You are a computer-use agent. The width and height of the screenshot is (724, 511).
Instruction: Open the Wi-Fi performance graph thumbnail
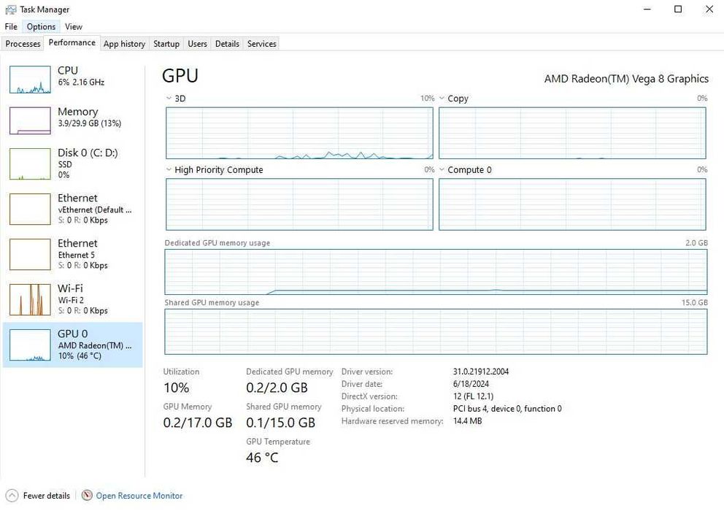(x=30, y=299)
